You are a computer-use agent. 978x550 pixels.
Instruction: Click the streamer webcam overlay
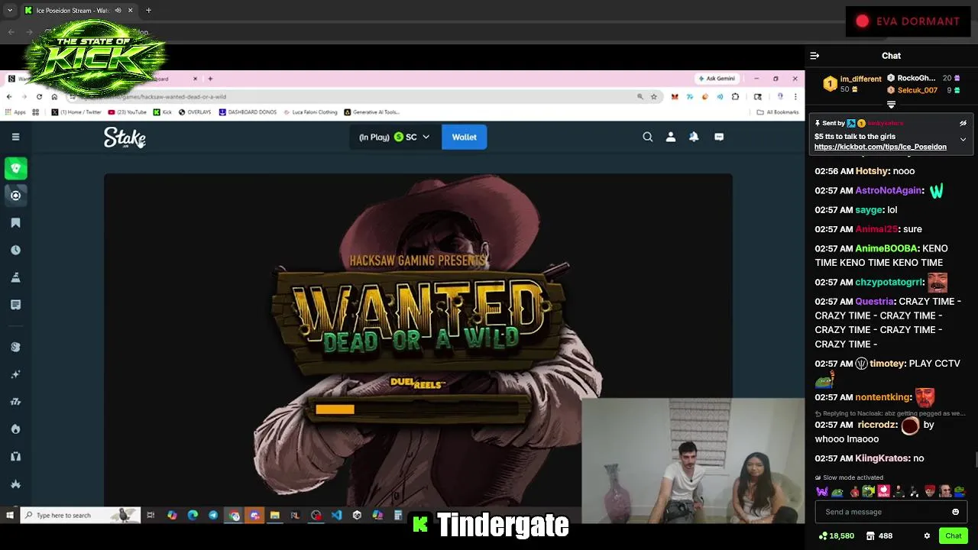(693, 461)
